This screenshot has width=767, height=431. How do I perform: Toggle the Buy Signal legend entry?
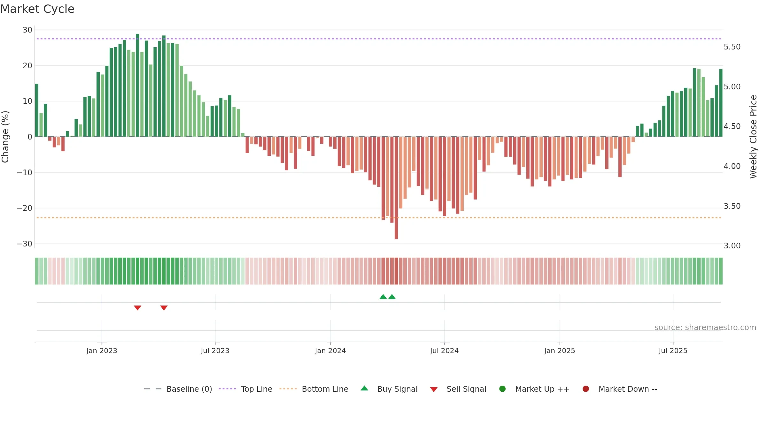(x=389, y=389)
